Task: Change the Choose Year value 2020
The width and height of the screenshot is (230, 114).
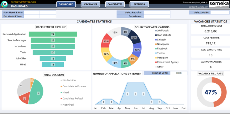Action: pos(179,73)
